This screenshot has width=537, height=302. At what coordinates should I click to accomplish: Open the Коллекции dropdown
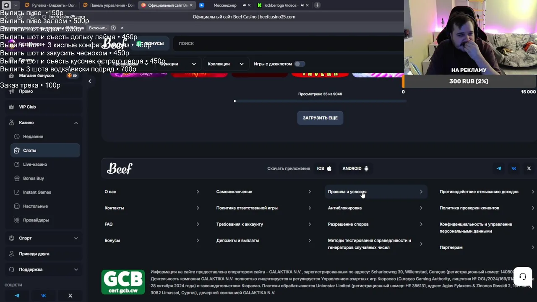coord(225,64)
